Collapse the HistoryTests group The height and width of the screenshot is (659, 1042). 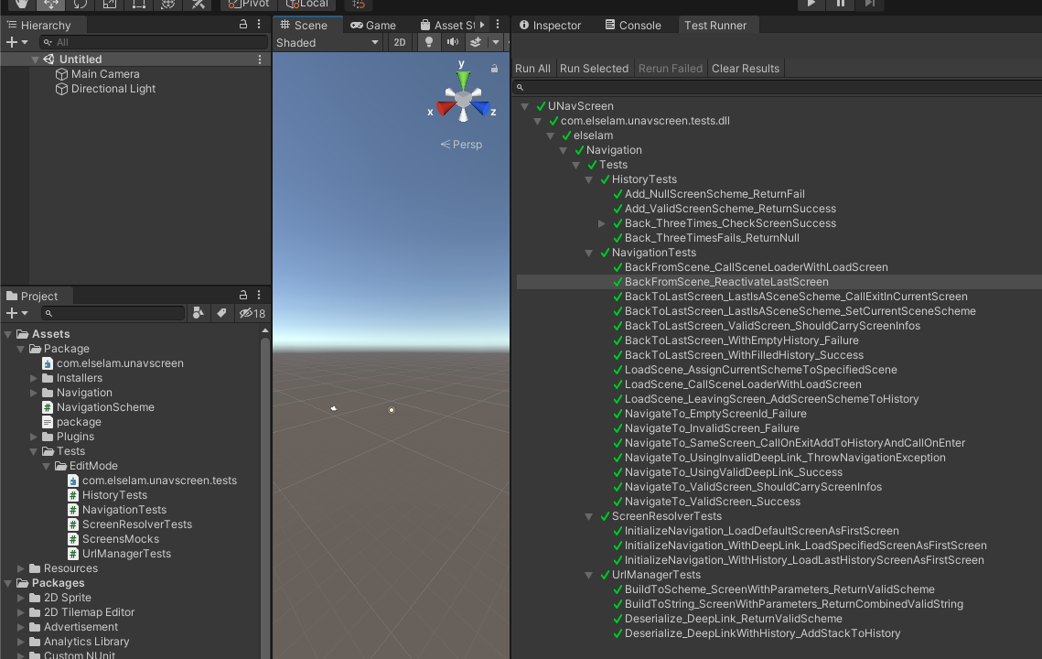click(589, 179)
